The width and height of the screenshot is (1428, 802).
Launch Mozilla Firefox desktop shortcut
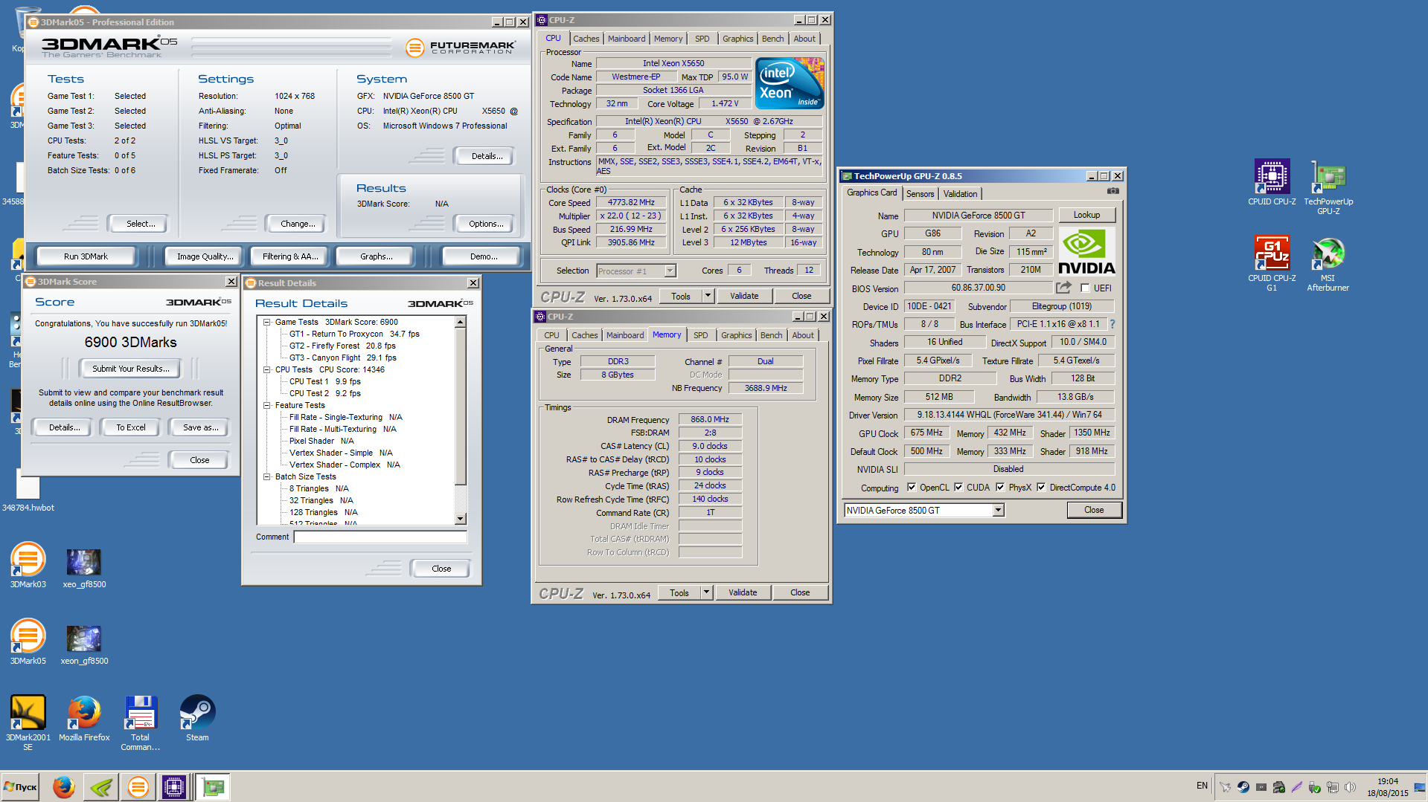(x=84, y=719)
